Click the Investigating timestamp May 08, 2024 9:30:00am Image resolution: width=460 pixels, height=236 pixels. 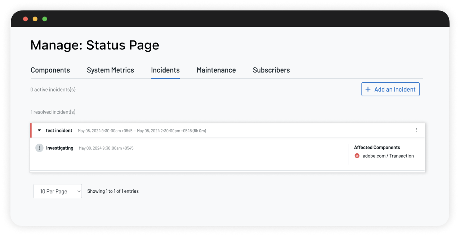click(106, 148)
